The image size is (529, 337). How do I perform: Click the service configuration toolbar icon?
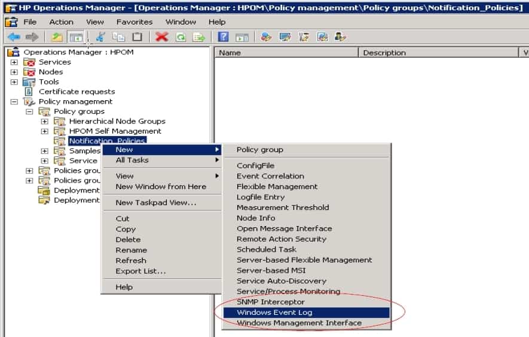coord(266,37)
